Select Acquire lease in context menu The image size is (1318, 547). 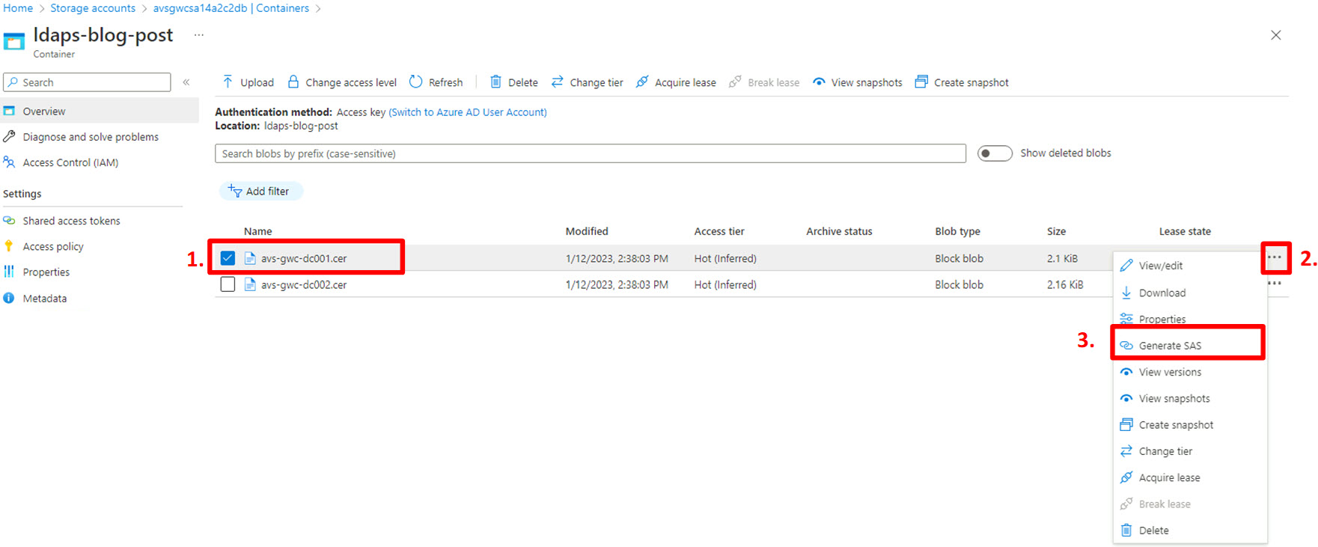[1189, 477]
